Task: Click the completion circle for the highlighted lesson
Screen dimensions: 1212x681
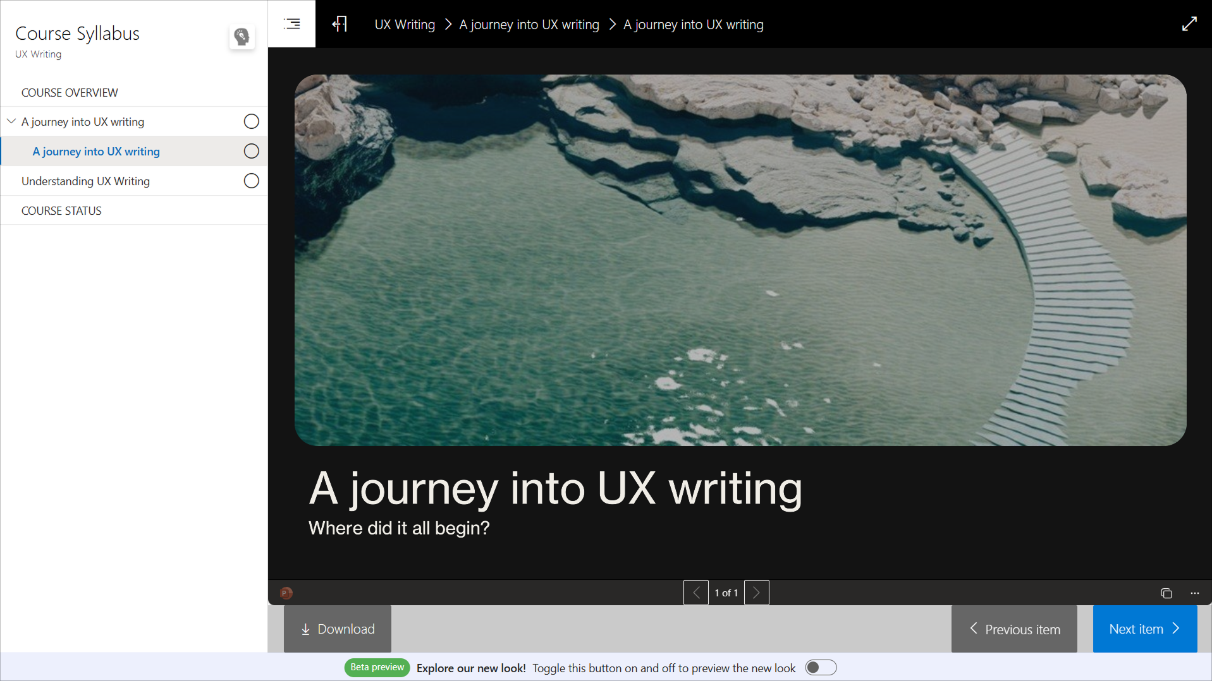Action: tap(251, 152)
